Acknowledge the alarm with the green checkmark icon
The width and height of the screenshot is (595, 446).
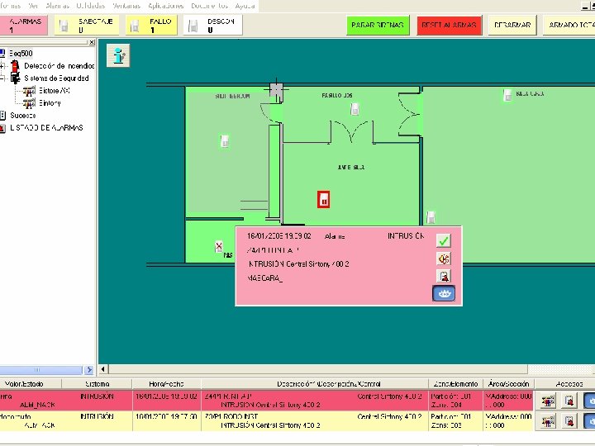[x=443, y=240]
